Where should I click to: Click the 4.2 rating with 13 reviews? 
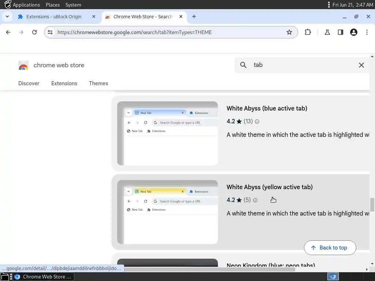click(240, 121)
